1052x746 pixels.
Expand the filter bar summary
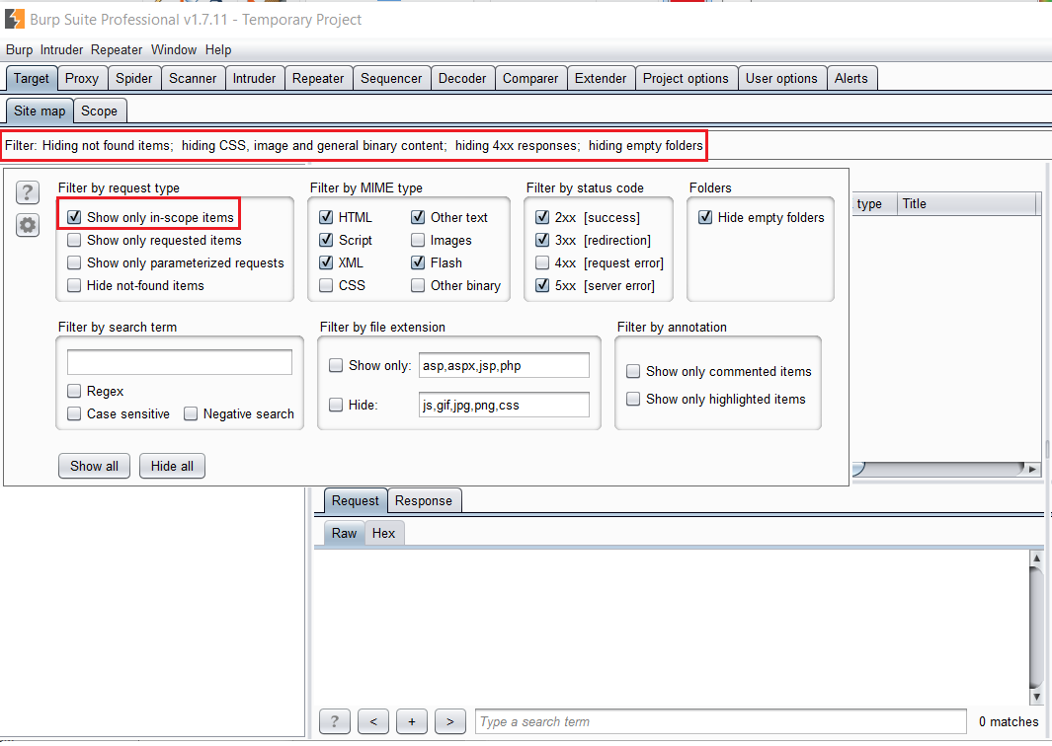(354, 146)
